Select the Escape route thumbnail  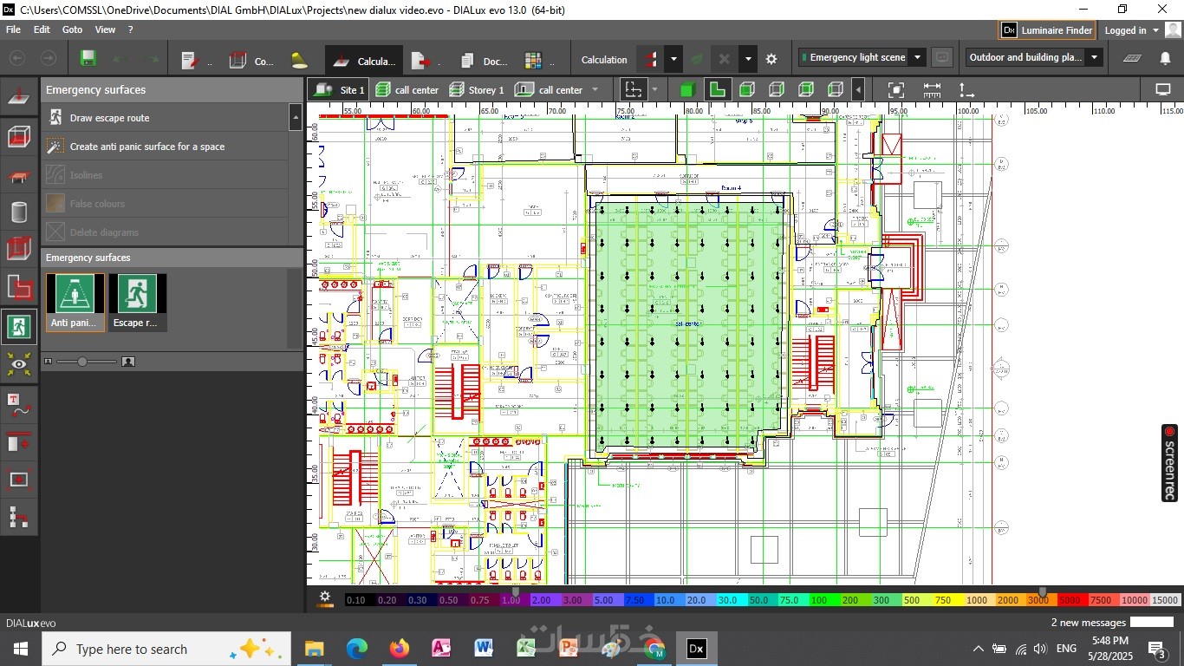[137, 302]
